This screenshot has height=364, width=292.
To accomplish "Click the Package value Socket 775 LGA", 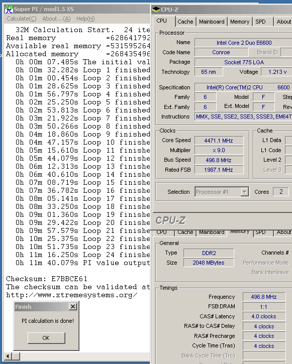I will coord(243,62).
